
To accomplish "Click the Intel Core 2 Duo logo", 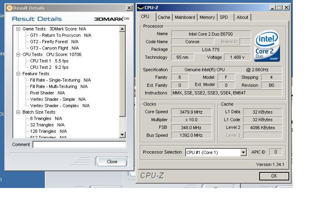I will (267, 46).
